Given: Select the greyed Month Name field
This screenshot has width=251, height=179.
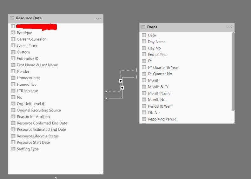Looking at the screenshot, I should (x=159, y=93).
